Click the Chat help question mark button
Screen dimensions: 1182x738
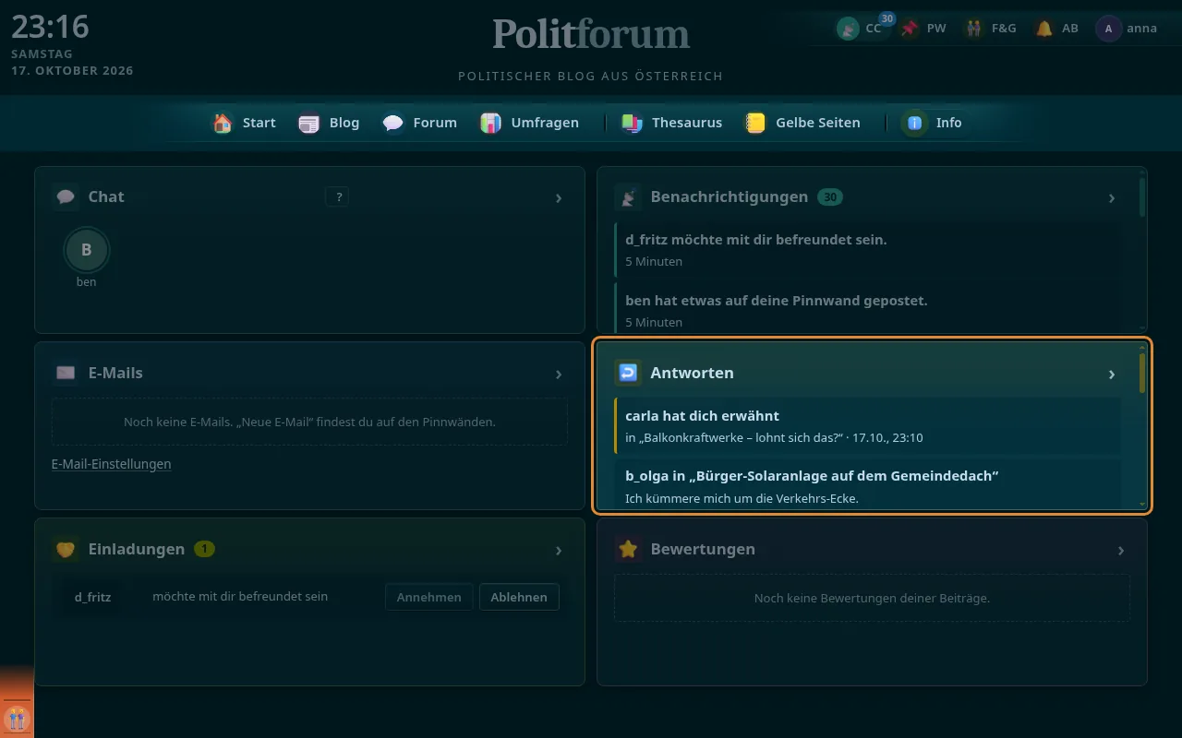click(337, 196)
